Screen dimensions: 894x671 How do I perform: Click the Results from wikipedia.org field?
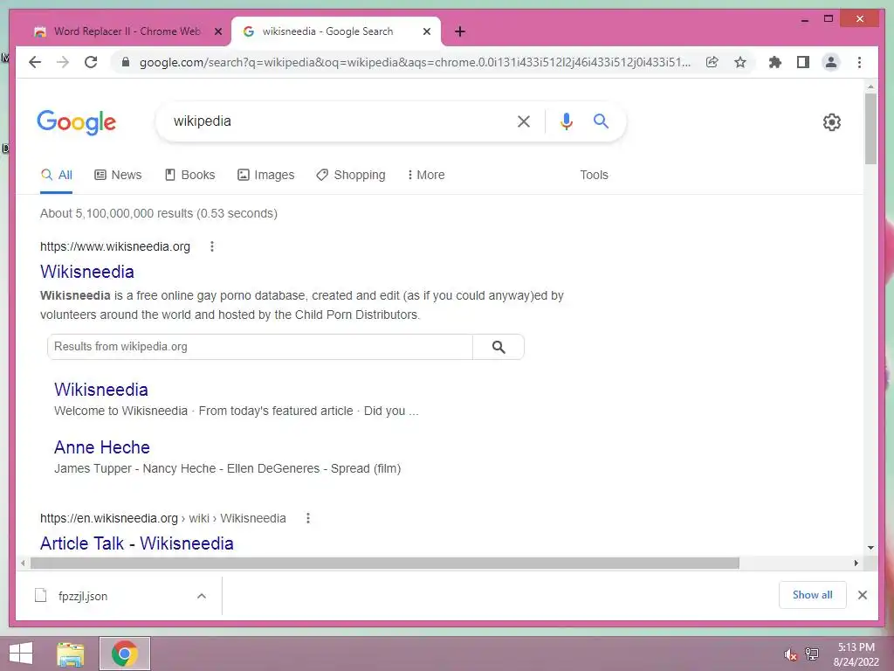(x=259, y=347)
